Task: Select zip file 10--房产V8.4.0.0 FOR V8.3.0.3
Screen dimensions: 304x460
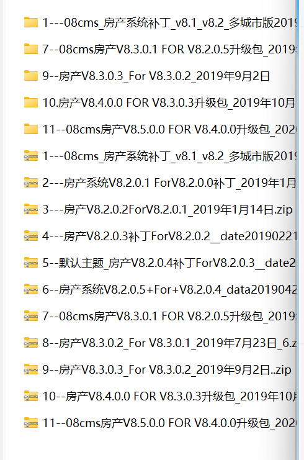Action: click(169, 396)
